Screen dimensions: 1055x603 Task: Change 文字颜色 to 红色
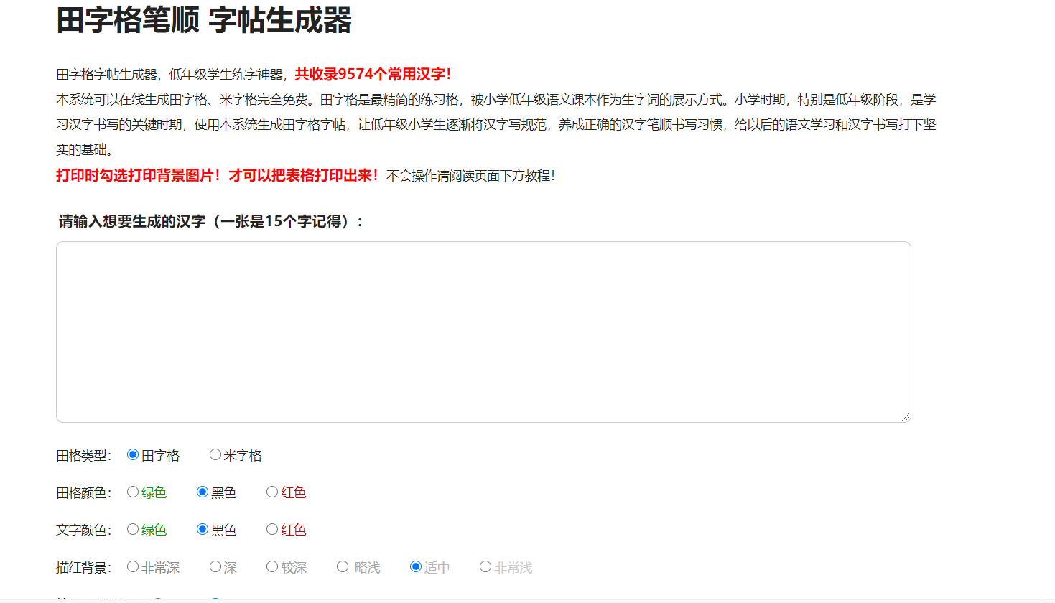[x=271, y=529]
